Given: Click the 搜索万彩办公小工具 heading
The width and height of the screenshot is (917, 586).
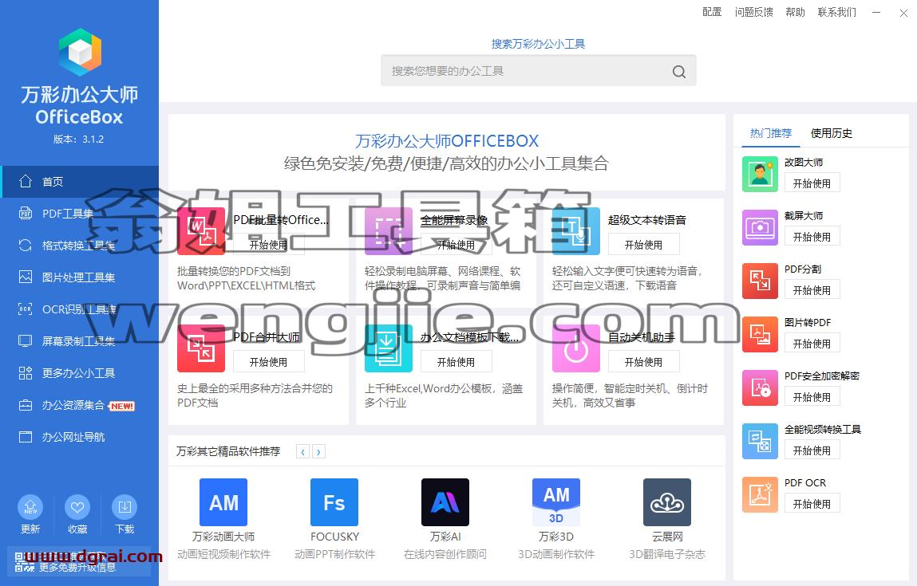Looking at the screenshot, I should tap(538, 44).
